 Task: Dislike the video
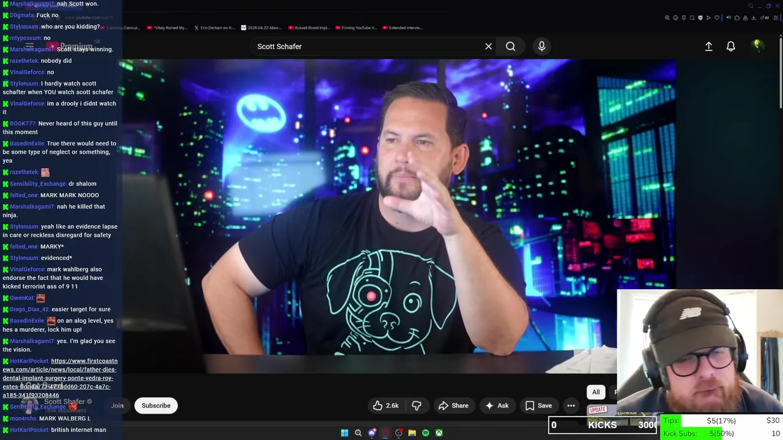[x=417, y=406]
